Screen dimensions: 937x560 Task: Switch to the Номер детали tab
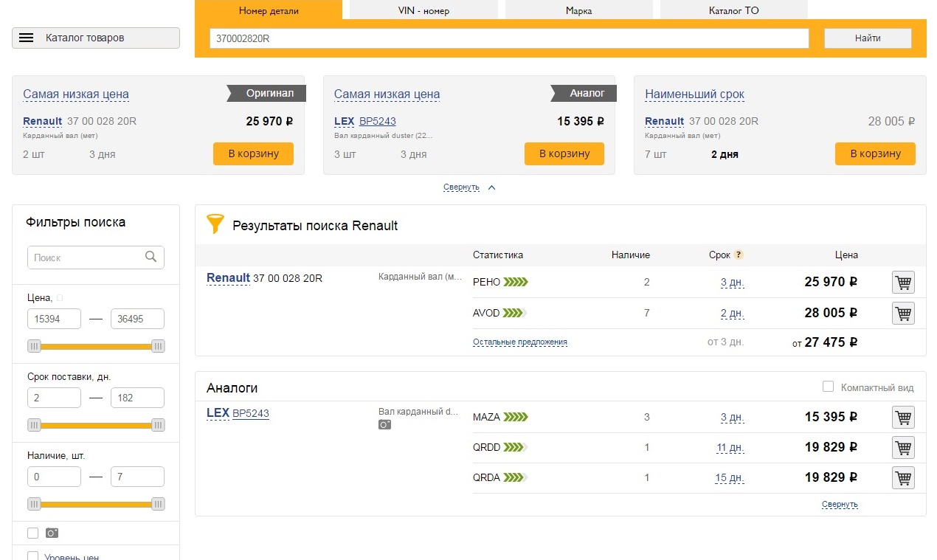(269, 10)
